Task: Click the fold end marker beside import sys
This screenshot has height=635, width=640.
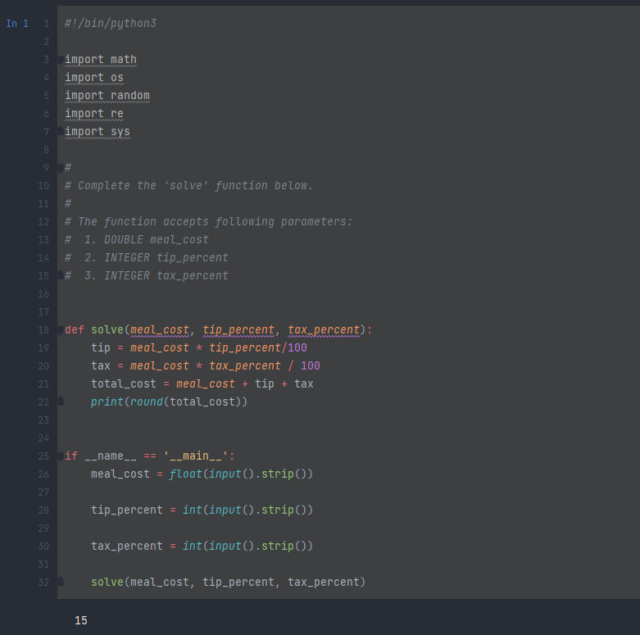Action: coord(60,131)
